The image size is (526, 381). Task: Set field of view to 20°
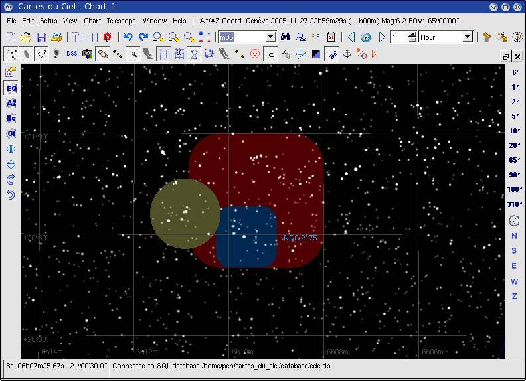[514, 145]
